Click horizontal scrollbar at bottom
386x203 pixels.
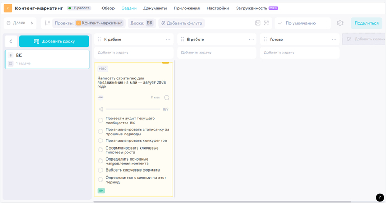[222, 202]
